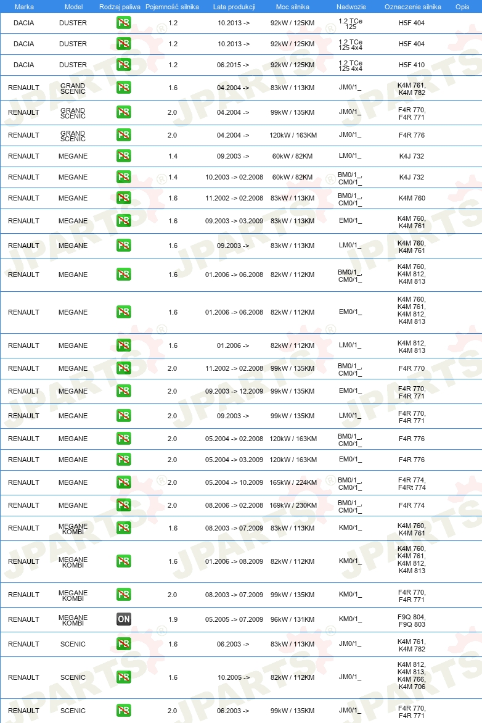Select the '05.2004 -> 10.2009' date cell
The image size is (482, 723).
234,483
